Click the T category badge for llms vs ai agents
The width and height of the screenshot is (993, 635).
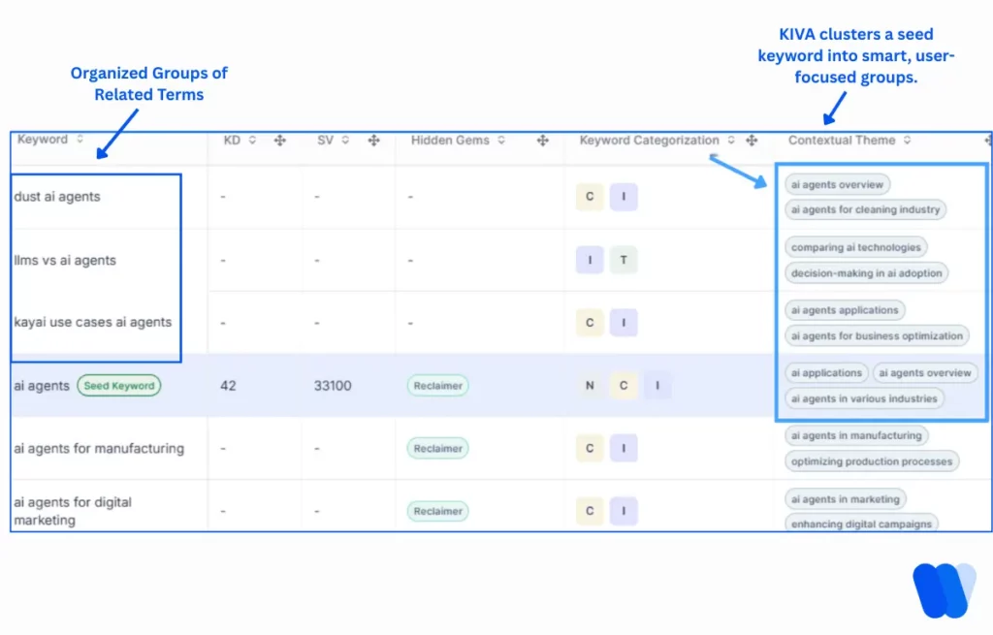(624, 260)
